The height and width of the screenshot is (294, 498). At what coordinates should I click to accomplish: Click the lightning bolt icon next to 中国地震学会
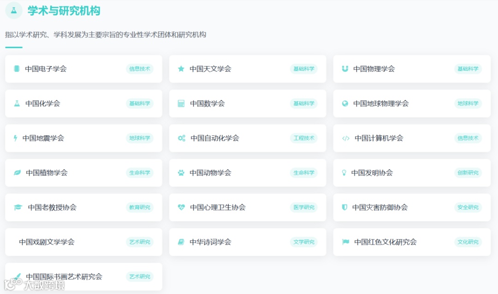pyautogui.click(x=15, y=138)
